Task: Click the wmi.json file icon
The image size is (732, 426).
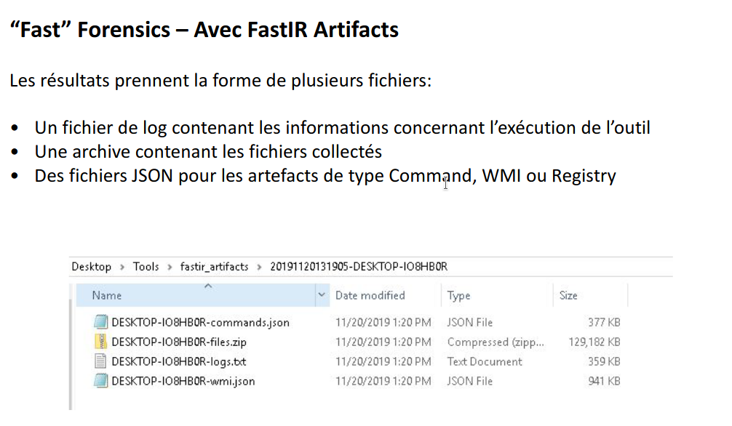Action: point(100,381)
